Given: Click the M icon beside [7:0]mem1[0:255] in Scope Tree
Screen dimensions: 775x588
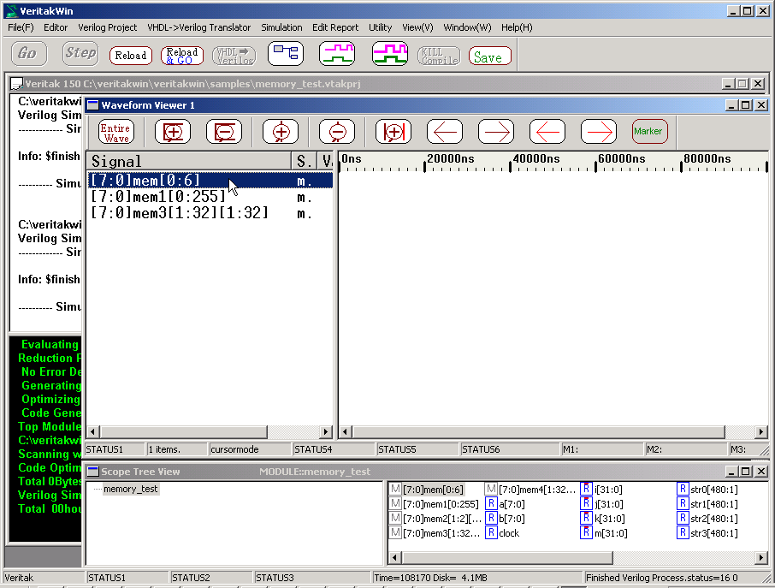Looking at the screenshot, I should pos(395,504).
